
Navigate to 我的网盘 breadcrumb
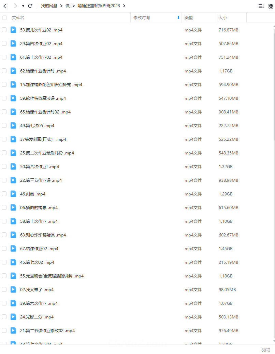coord(49,6)
